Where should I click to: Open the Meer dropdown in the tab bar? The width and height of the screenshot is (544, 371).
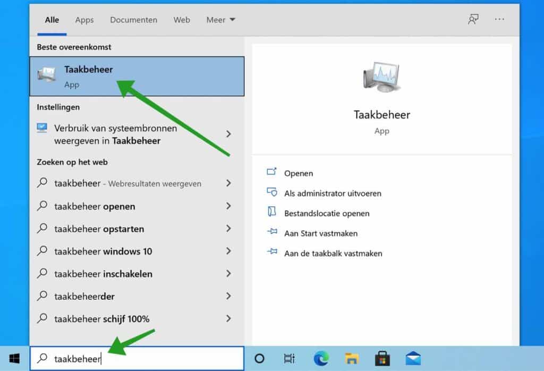click(220, 20)
